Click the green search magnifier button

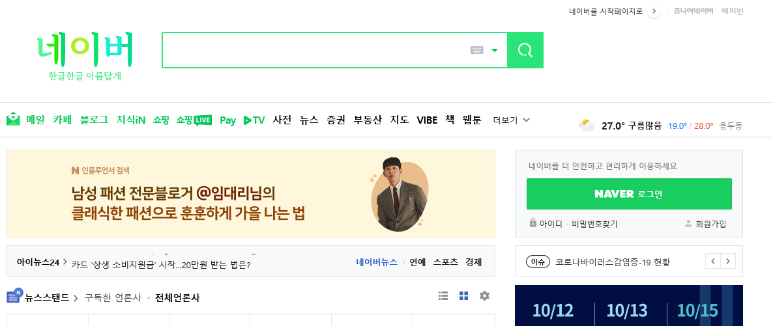click(x=525, y=50)
